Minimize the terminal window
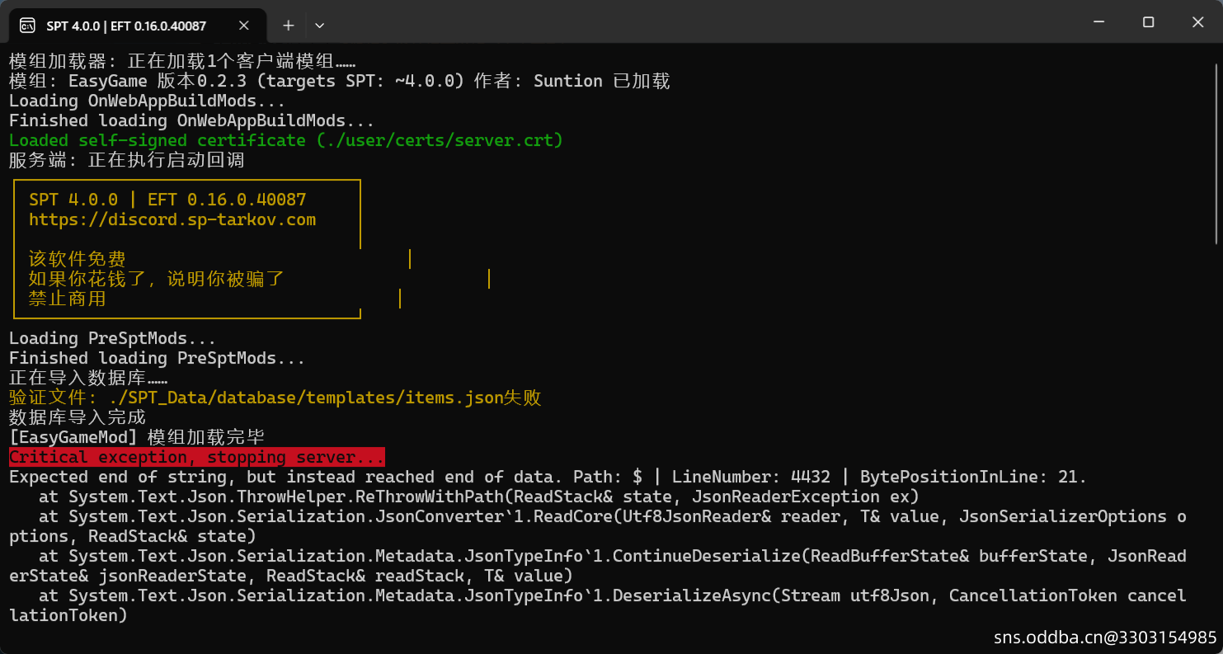 (1098, 22)
